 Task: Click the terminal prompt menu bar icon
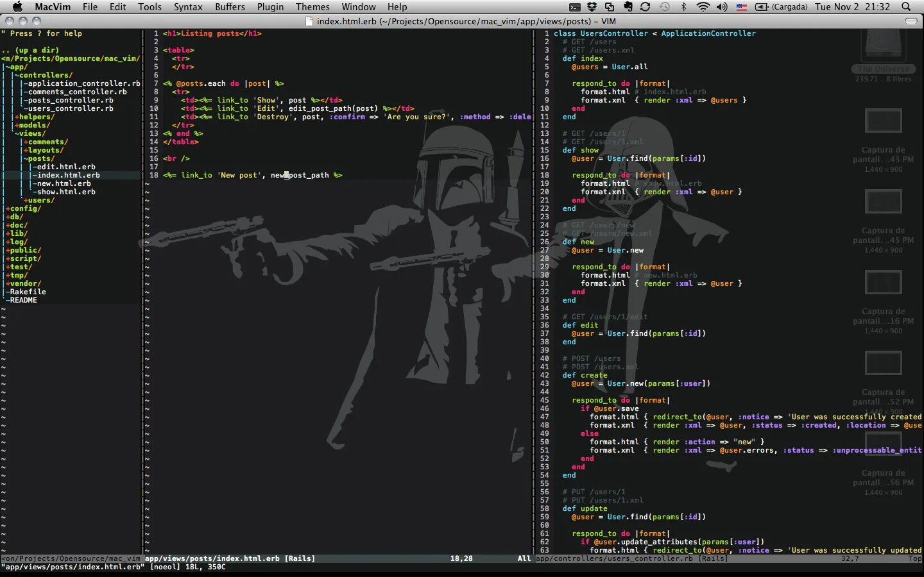point(574,6)
